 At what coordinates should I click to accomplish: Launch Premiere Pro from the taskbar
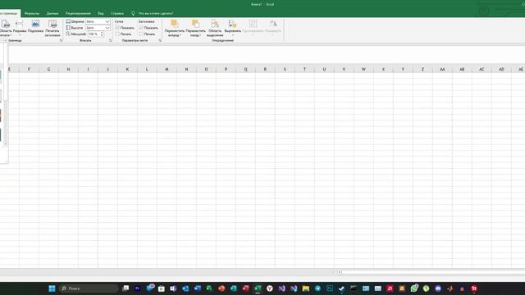[x=137, y=288]
